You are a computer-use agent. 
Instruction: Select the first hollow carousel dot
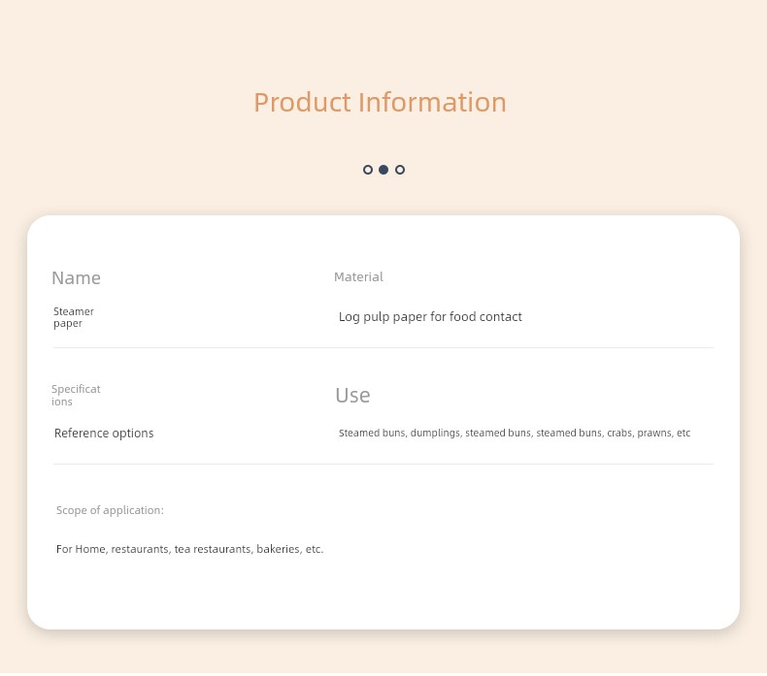(x=368, y=170)
